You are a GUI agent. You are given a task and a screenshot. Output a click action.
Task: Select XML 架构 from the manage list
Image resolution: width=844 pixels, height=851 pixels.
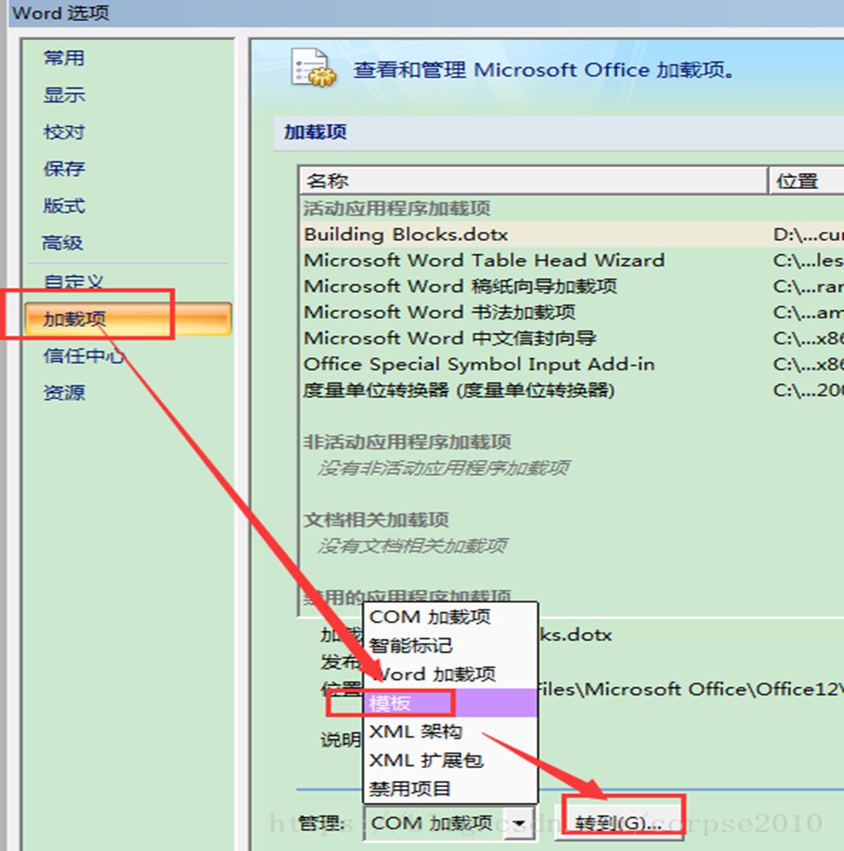(414, 732)
